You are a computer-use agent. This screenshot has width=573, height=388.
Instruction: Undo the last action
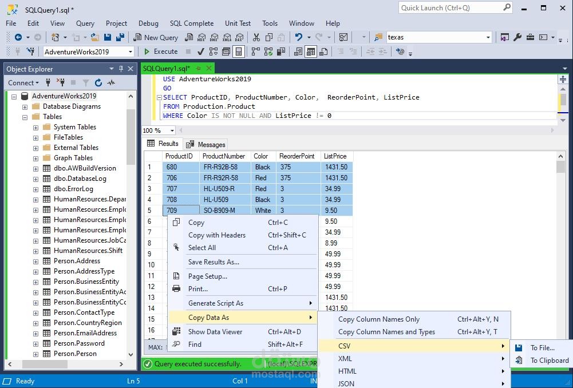pyautogui.click(x=299, y=37)
